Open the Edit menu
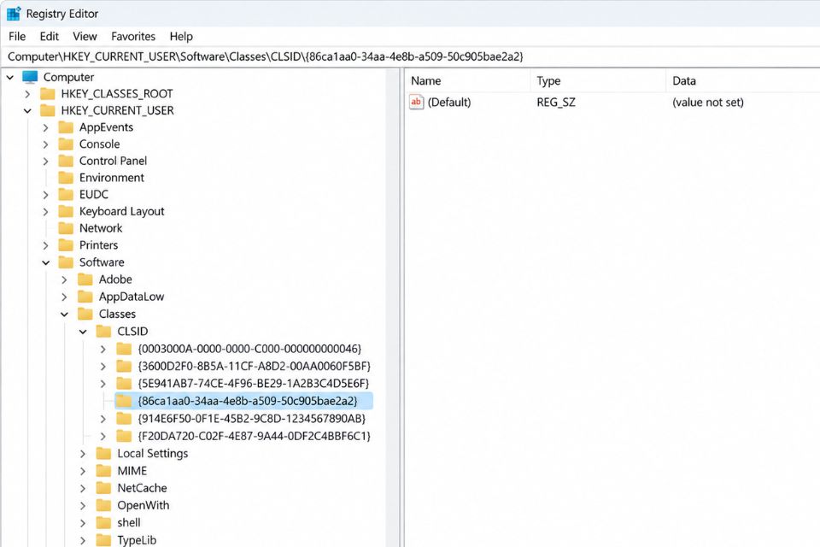Viewport: 820px width, 547px height. tap(50, 37)
